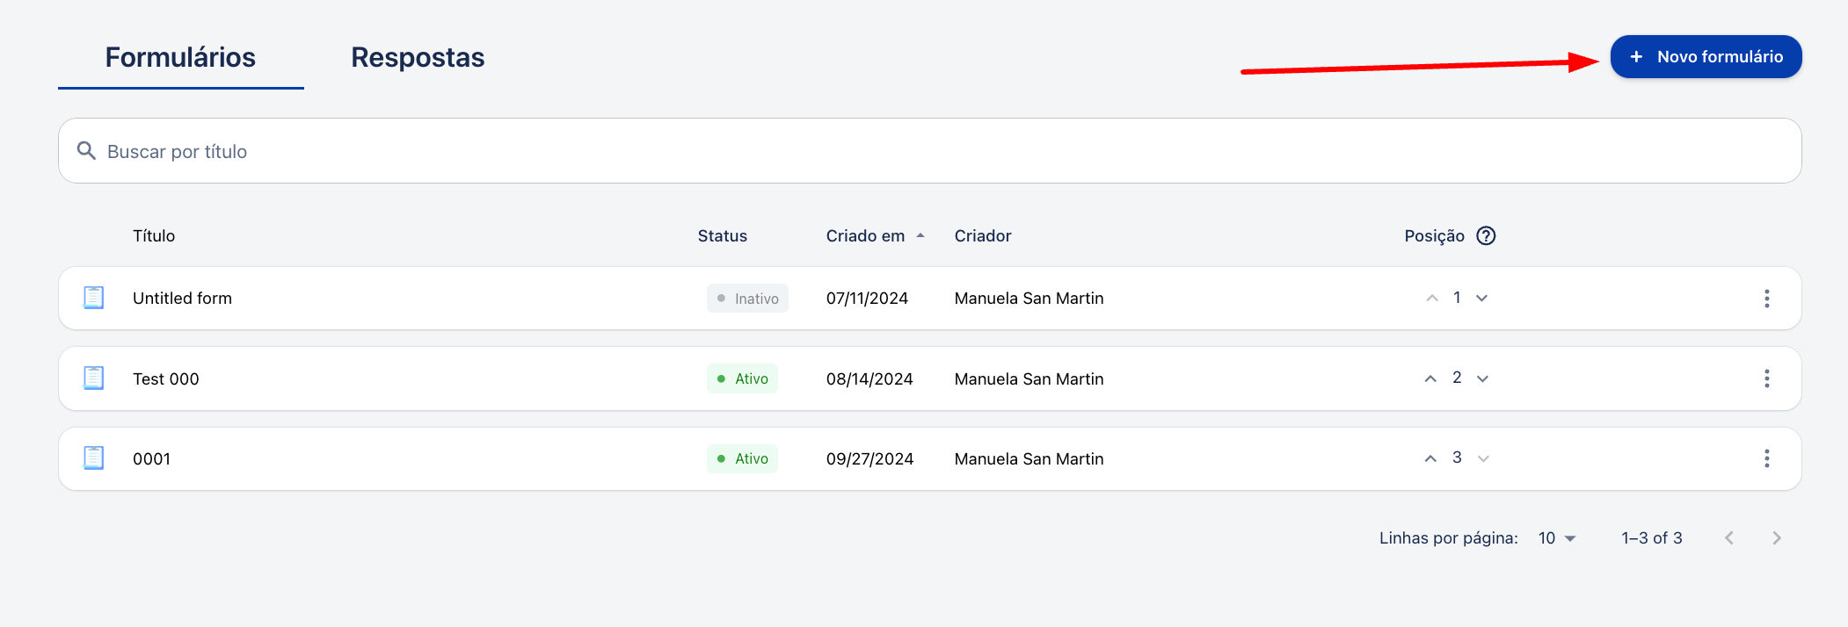Screen dimensions: 1848x627
Task: Go to the next page of results
Action: (x=1777, y=538)
